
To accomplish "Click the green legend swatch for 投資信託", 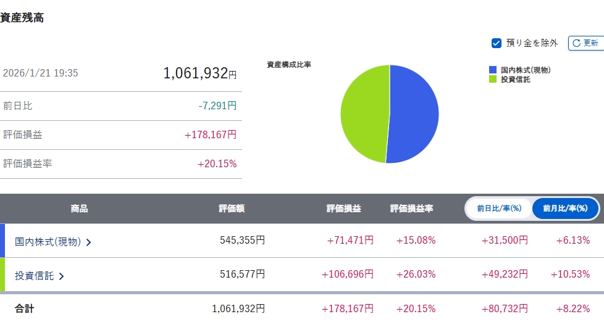I will click(493, 79).
